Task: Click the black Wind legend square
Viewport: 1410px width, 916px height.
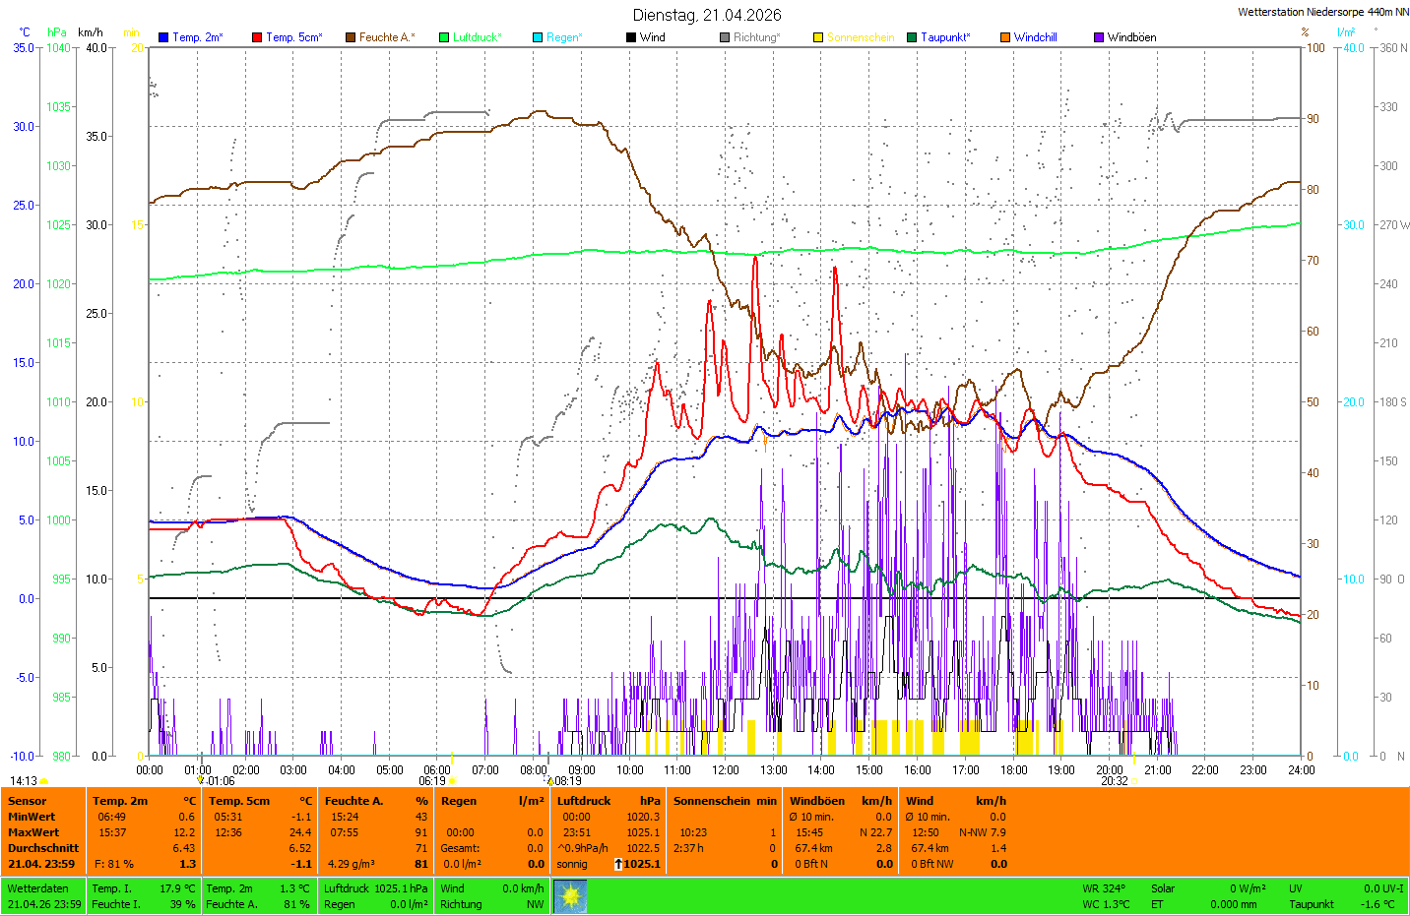Action: point(631,37)
